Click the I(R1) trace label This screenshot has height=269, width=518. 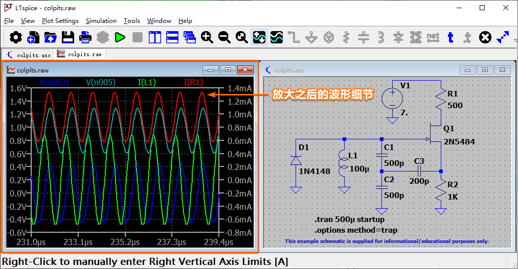[194, 82]
